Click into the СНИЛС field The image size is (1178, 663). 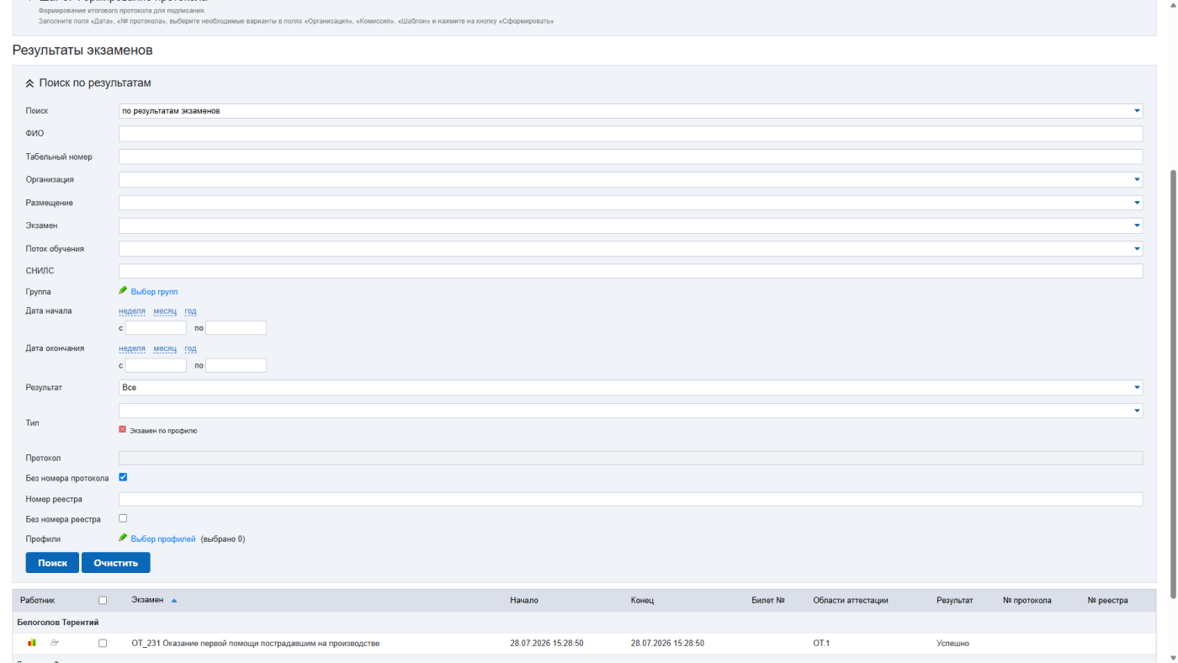coord(630,271)
